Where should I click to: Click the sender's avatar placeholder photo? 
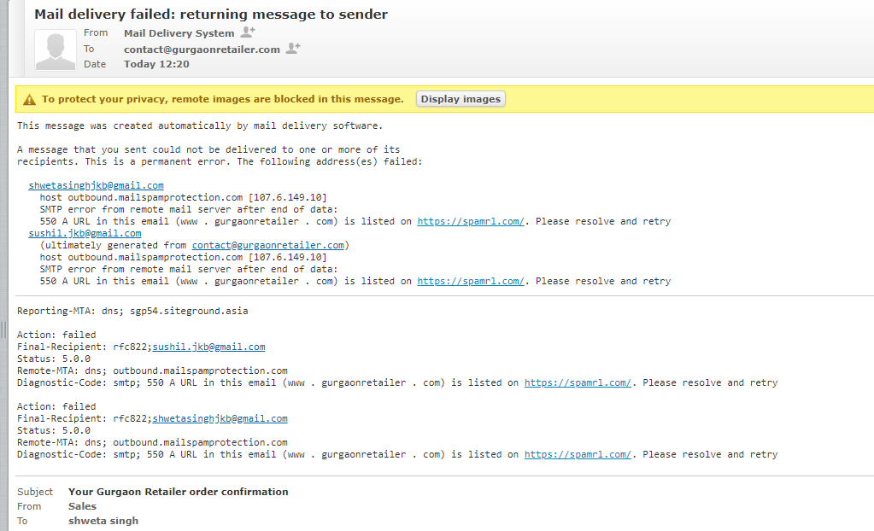(x=56, y=50)
